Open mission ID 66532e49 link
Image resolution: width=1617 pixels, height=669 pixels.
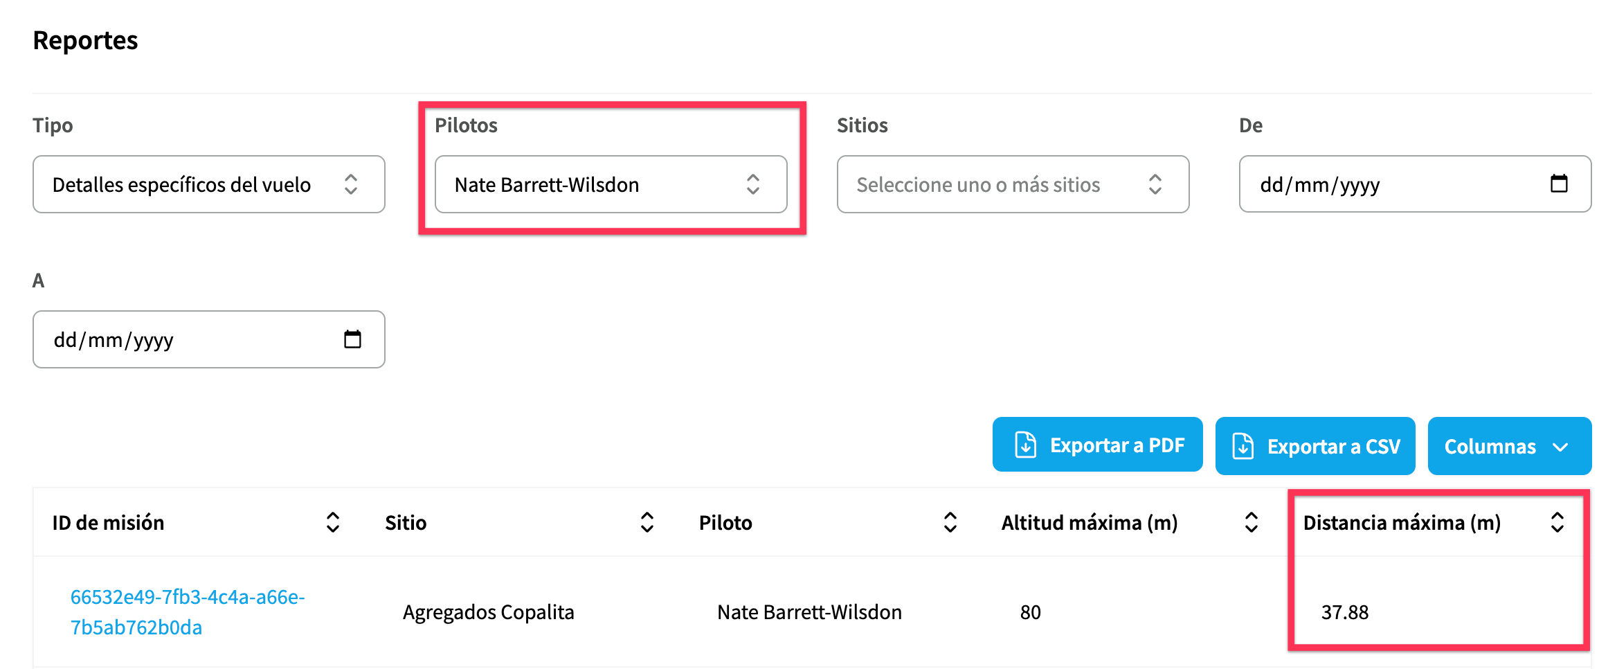coord(188,612)
